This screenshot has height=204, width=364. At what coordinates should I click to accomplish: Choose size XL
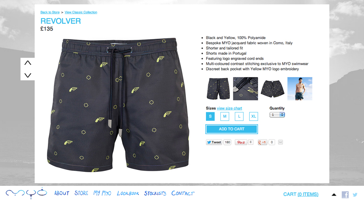pyautogui.click(x=253, y=116)
